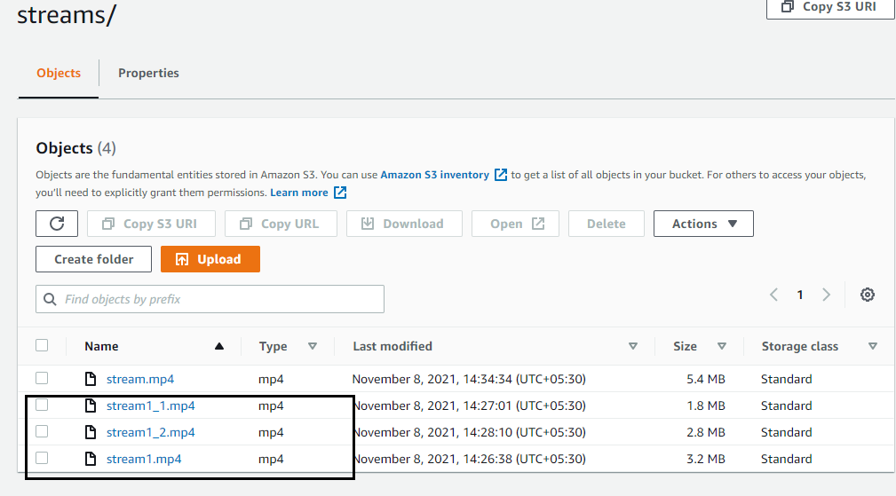Go to previous page arrow
Screen dimensions: 896x496
[773, 295]
